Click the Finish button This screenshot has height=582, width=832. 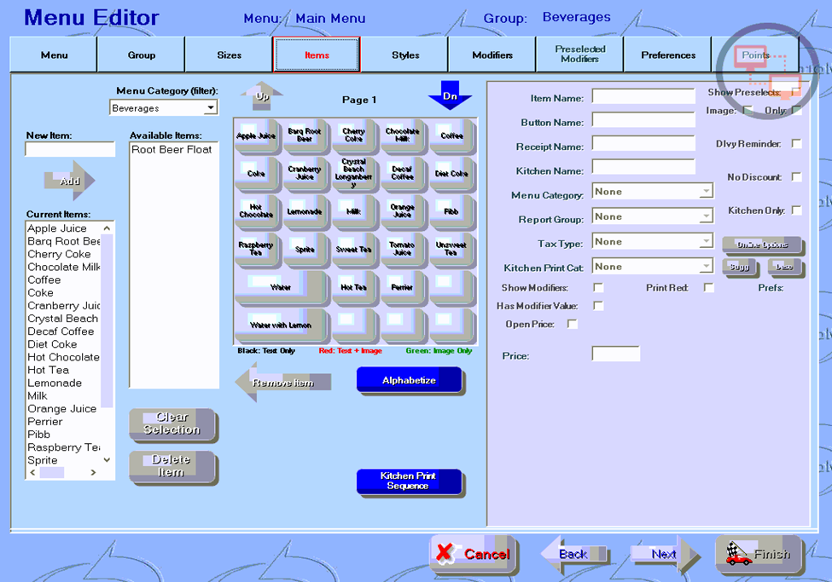point(759,555)
